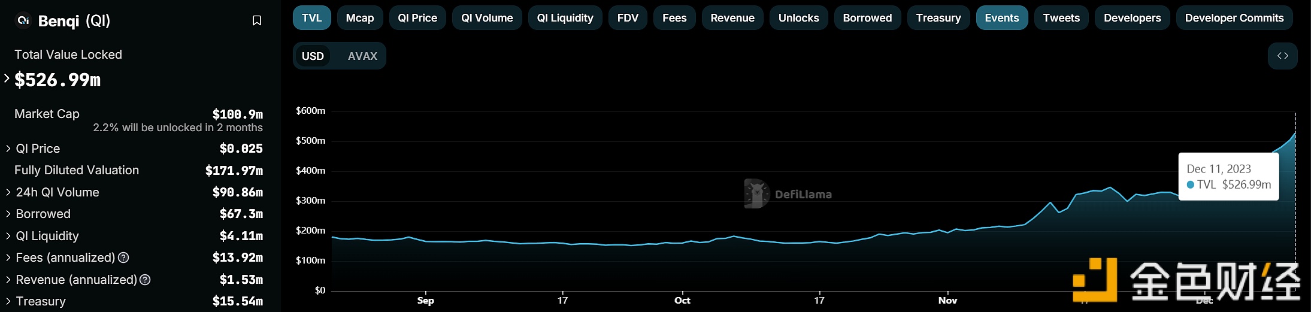
Task: Toggle the FDV chart series
Action: point(628,18)
